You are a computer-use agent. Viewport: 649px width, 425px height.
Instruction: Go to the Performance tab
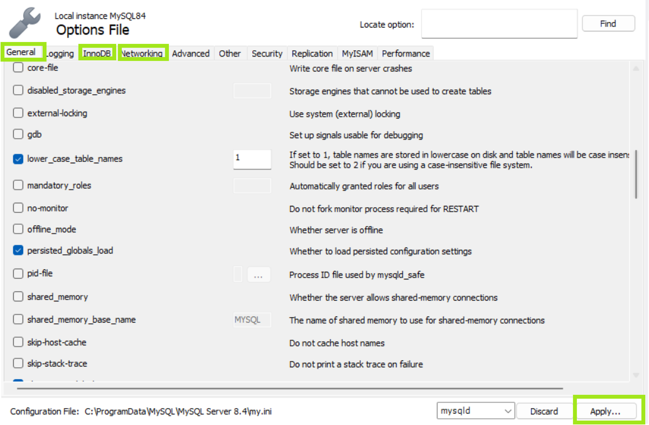(x=405, y=53)
